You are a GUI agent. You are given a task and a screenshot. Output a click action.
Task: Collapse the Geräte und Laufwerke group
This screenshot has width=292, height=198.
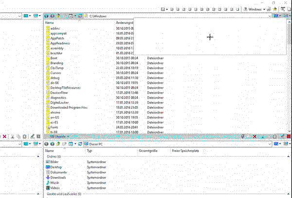pos(288,194)
